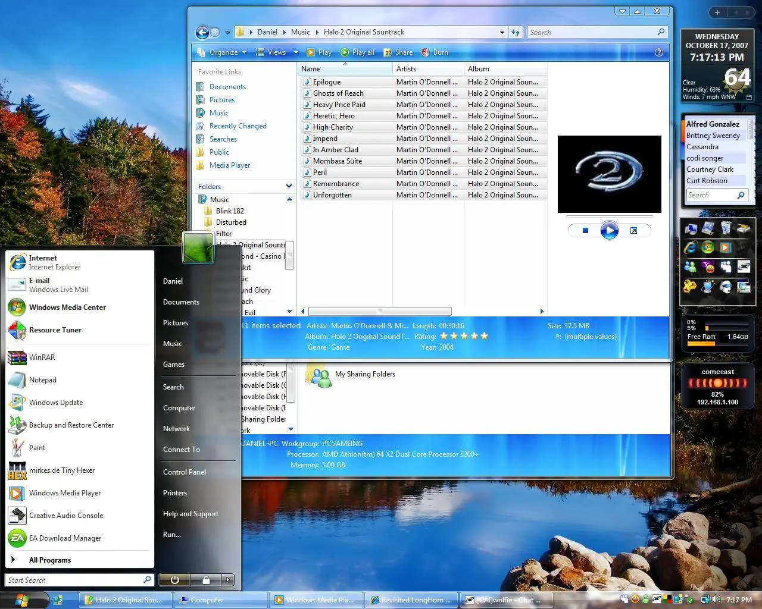Launch Windows Media Player from Start menu
This screenshot has height=609, width=762.
80,493
